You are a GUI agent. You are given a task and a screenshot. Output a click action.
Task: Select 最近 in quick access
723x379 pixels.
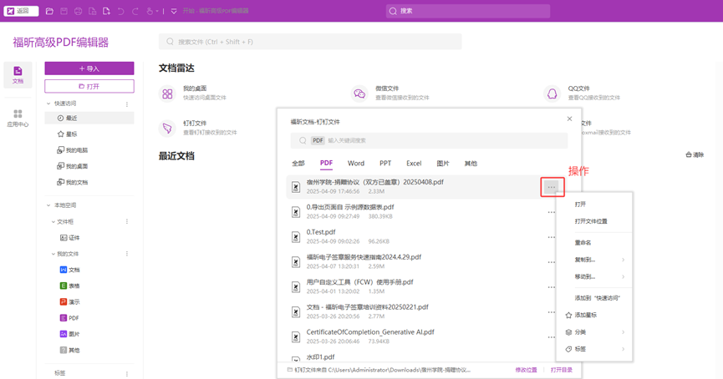(x=89, y=118)
